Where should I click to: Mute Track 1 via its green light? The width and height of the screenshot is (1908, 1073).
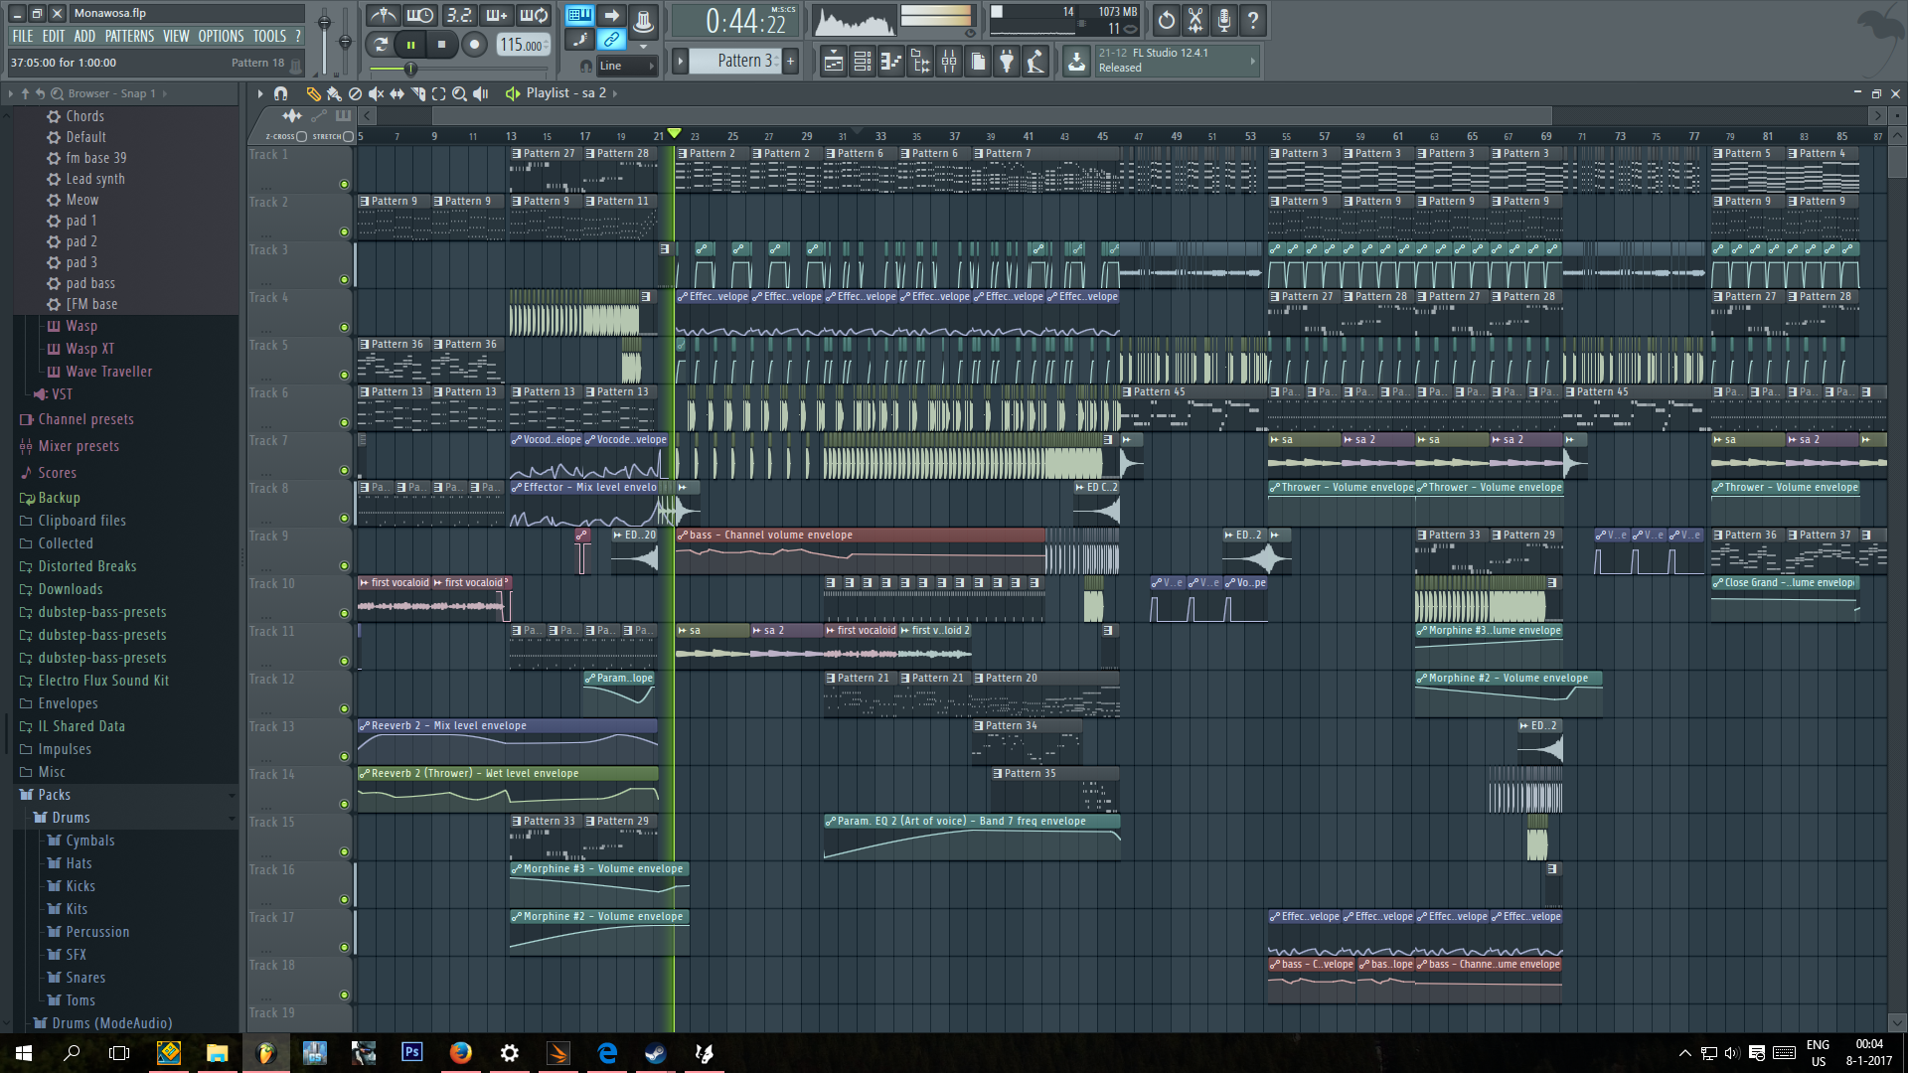(x=344, y=184)
